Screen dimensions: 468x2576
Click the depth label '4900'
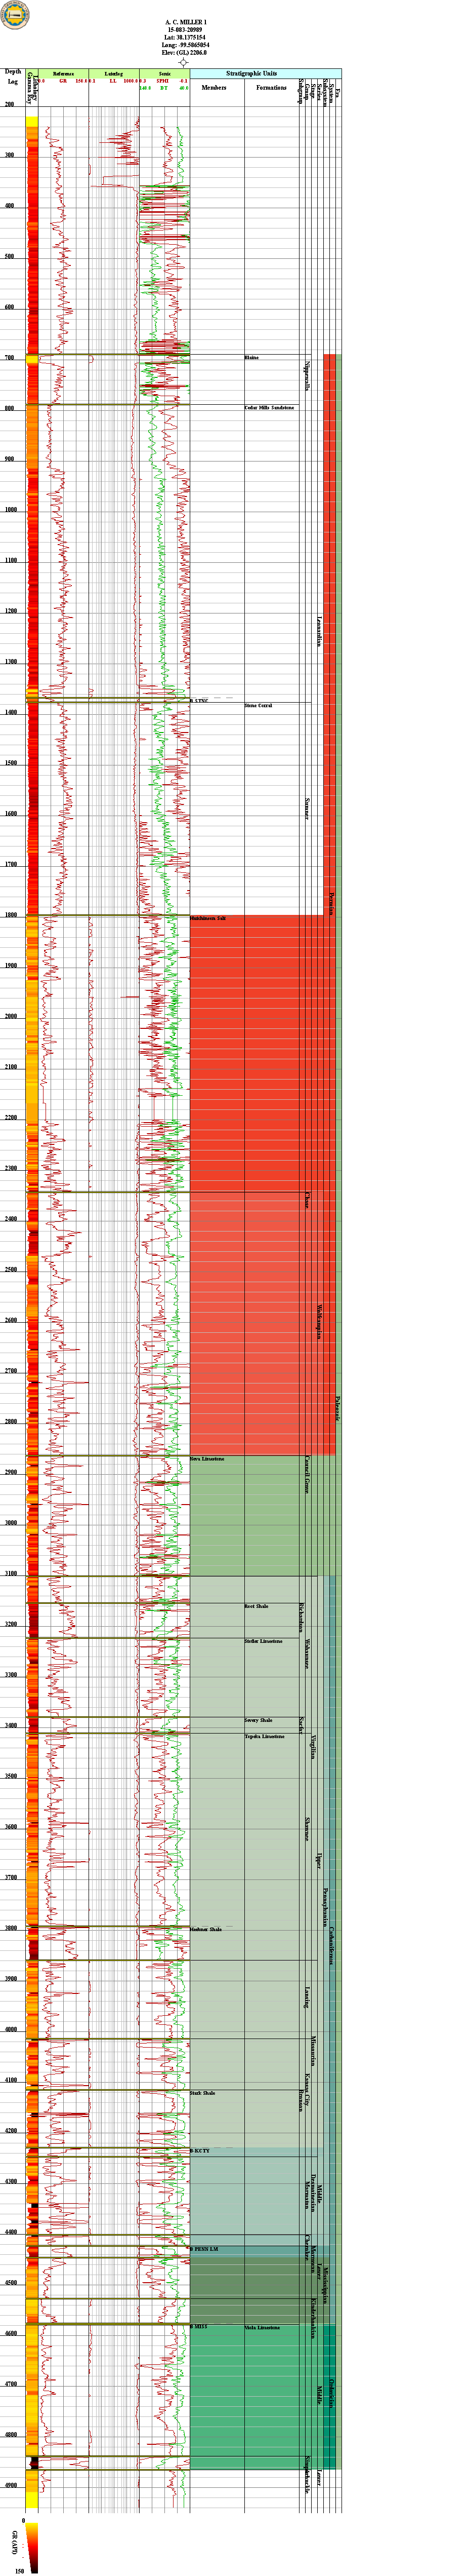[10, 2486]
